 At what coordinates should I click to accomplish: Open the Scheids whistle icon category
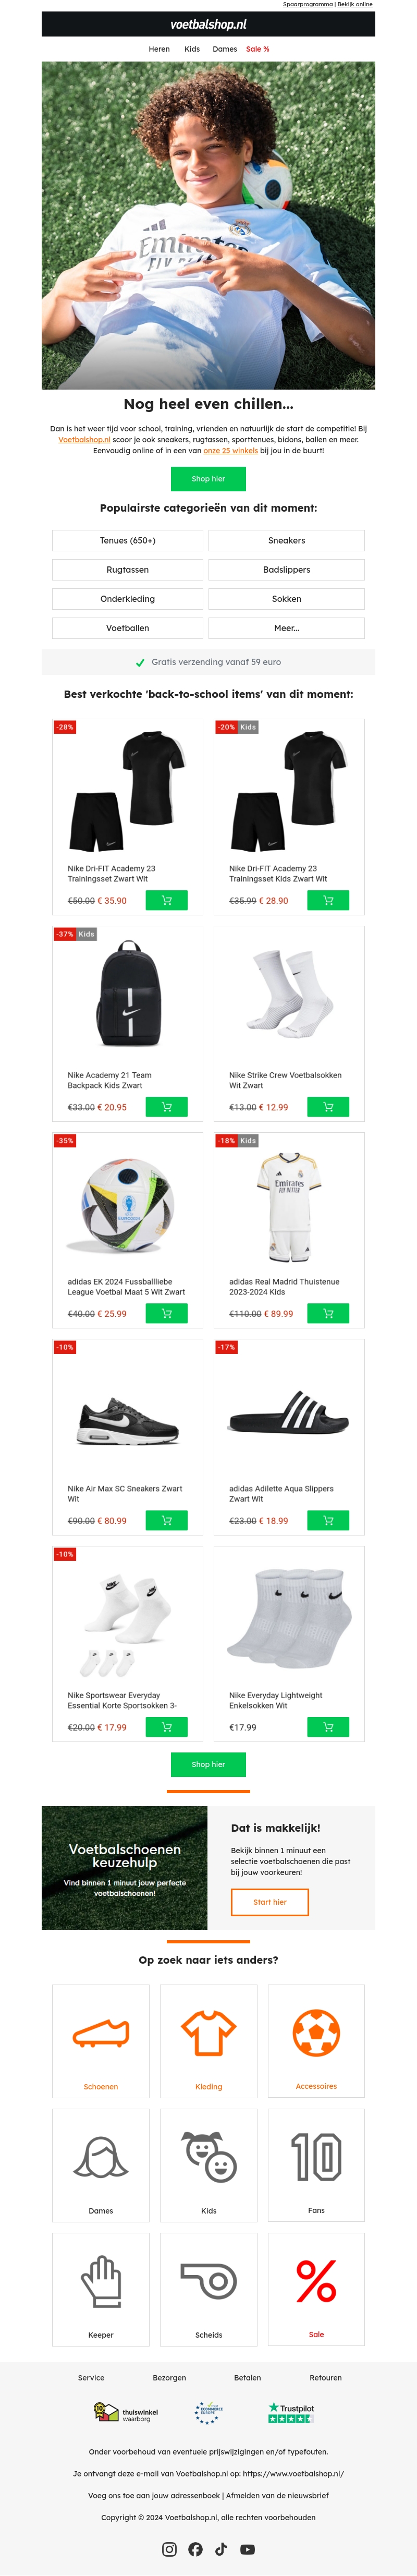(x=208, y=2281)
